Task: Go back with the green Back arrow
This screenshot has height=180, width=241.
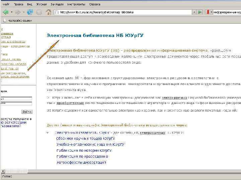Action: point(6,12)
